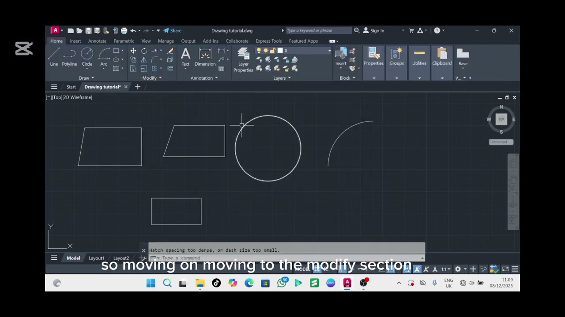Viewport: 565px width, 317px height.
Task: Click the Save icon in quick access toolbar
Action: click(88, 30)
